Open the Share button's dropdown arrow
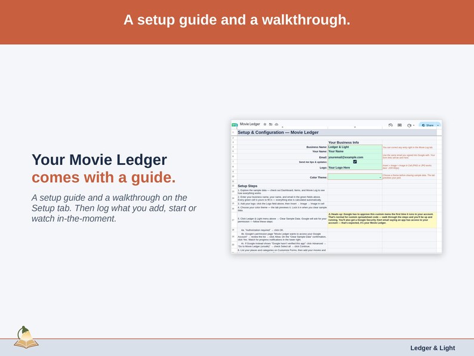474x356 pixels. (x=438, y=125)
